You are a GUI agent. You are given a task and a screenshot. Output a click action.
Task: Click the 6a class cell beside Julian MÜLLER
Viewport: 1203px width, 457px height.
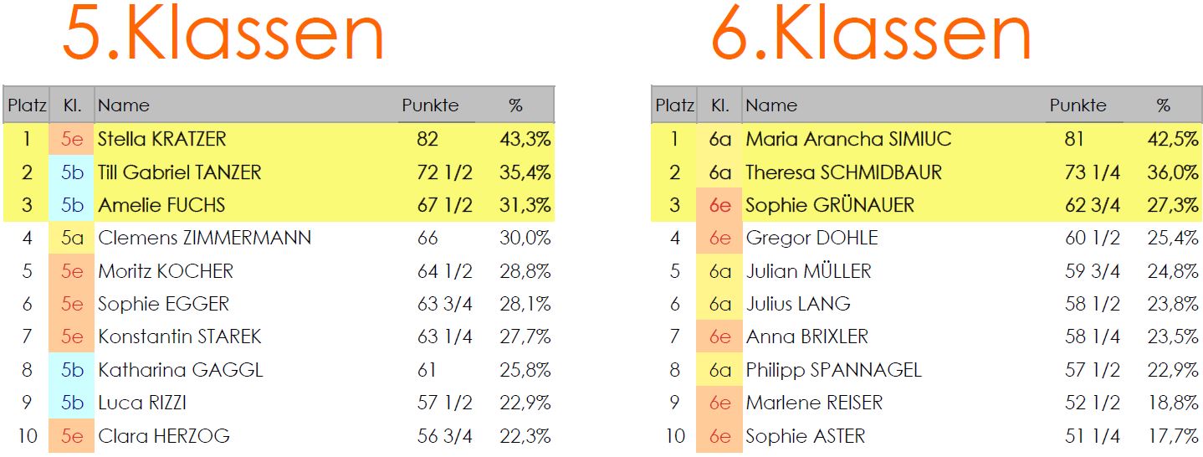click(720, 271)
